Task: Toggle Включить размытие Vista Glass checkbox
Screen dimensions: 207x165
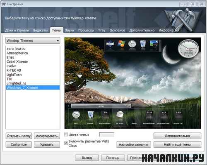Action: tap(66, 143)
